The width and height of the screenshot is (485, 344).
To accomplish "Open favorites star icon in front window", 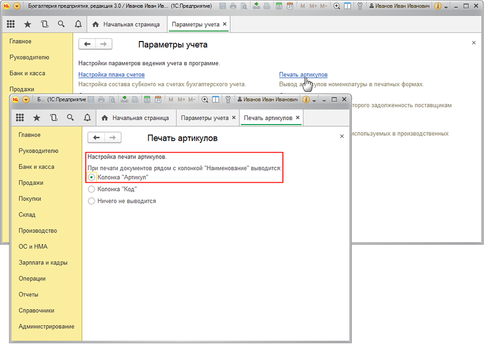I will click(37, 118).
